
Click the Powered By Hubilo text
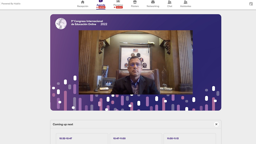11,4
